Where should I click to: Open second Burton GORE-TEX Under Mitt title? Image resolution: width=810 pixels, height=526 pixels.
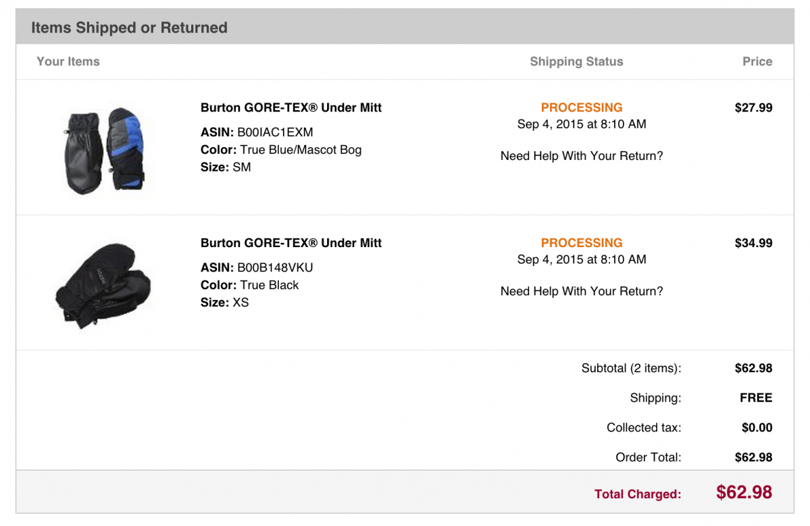pos(291,243)
